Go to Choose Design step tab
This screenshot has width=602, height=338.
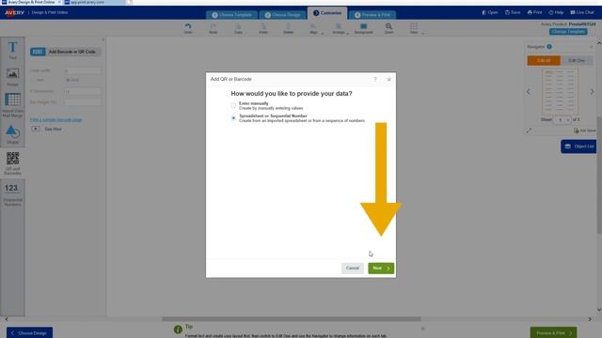coord(282,15)
